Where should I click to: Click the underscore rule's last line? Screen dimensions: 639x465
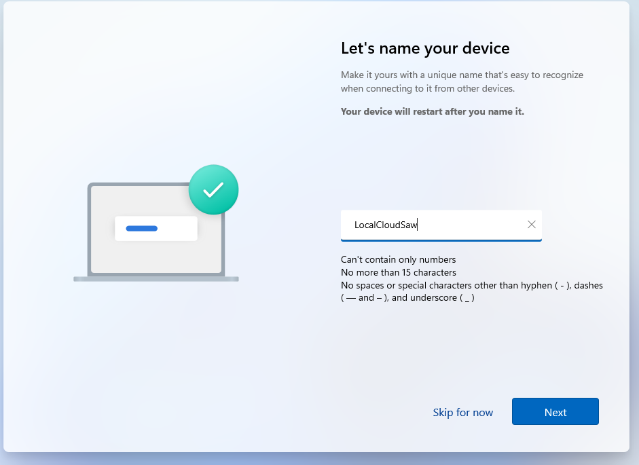tap(407, 297)
